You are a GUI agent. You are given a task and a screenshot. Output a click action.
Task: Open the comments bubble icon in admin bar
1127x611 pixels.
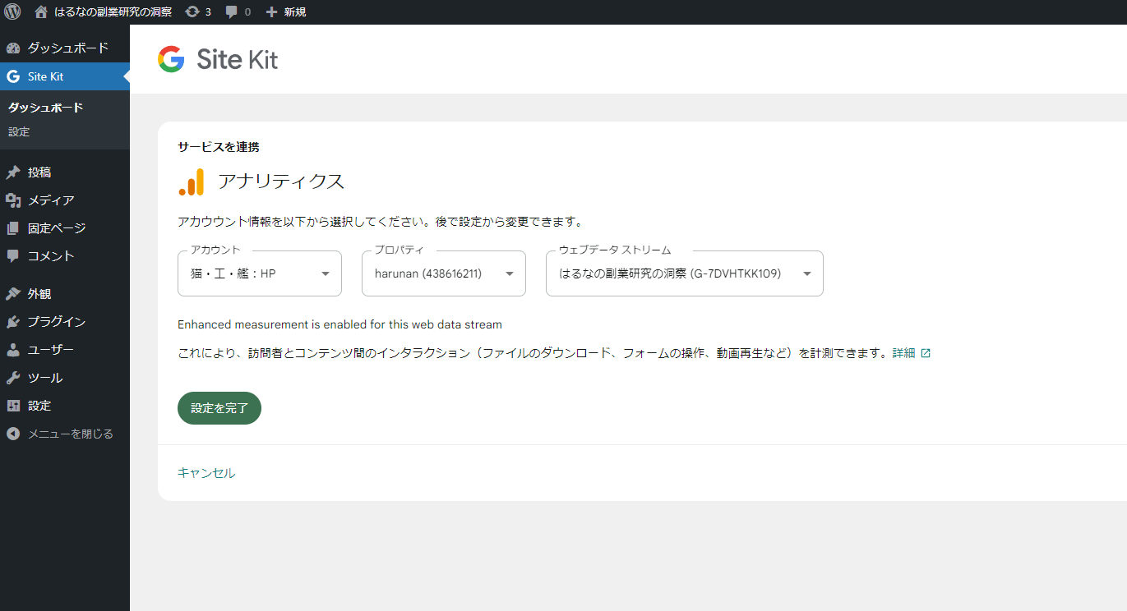(233, 11)
